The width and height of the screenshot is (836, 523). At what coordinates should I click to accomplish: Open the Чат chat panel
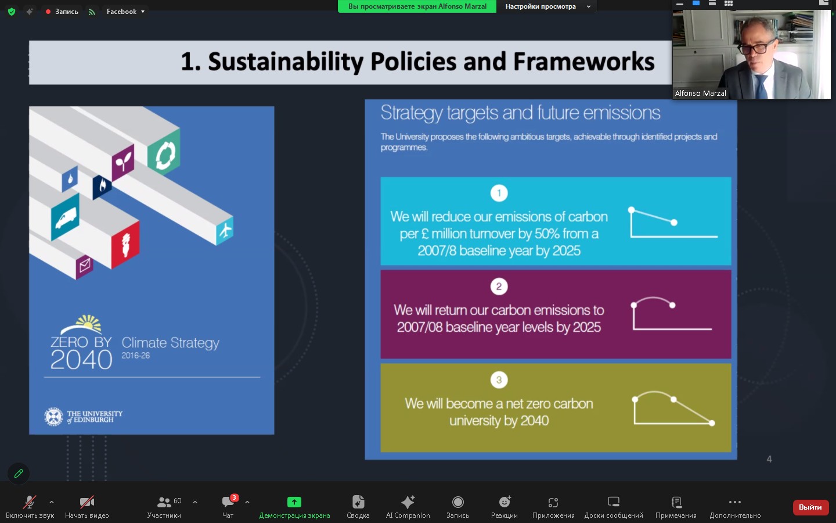(x=228, y=507)
